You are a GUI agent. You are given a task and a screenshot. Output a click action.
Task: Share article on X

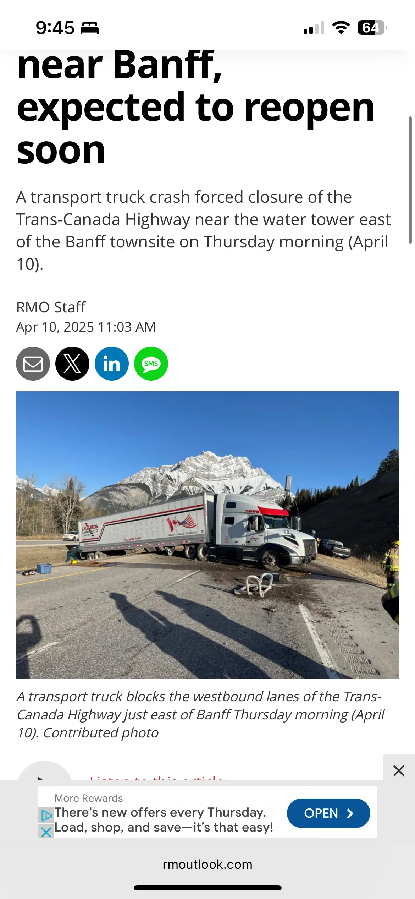point(72,364)
